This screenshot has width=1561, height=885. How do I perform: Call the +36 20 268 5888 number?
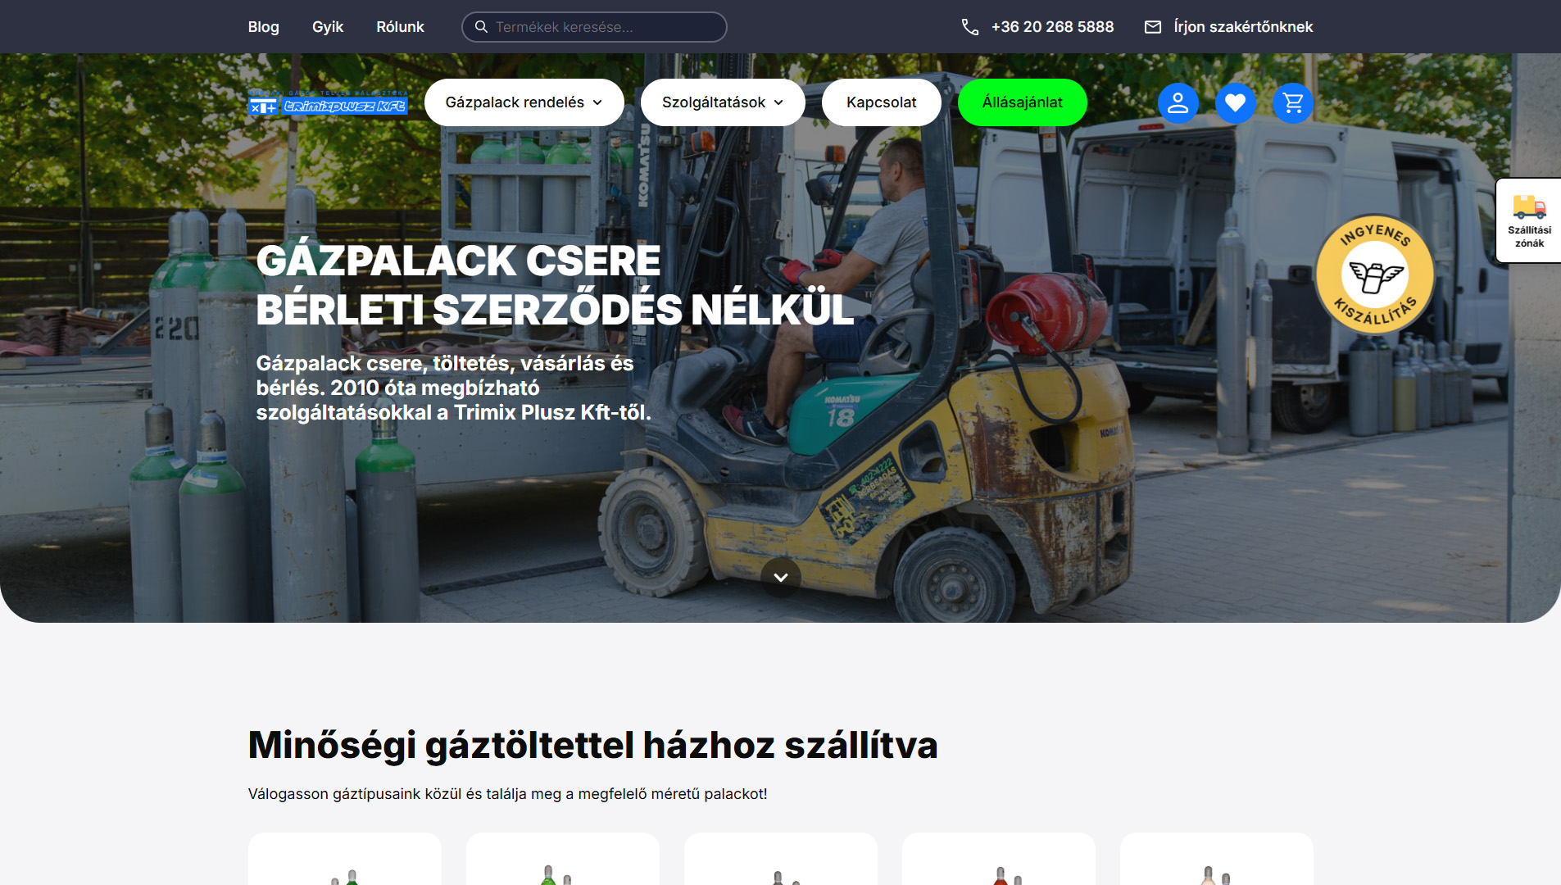pos(1052,27)
